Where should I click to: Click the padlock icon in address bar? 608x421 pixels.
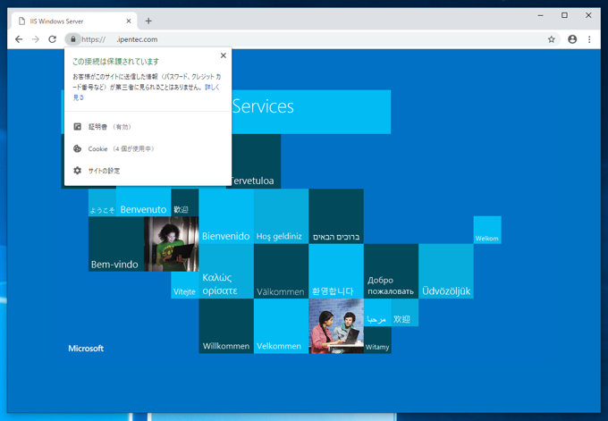[73, 39]
